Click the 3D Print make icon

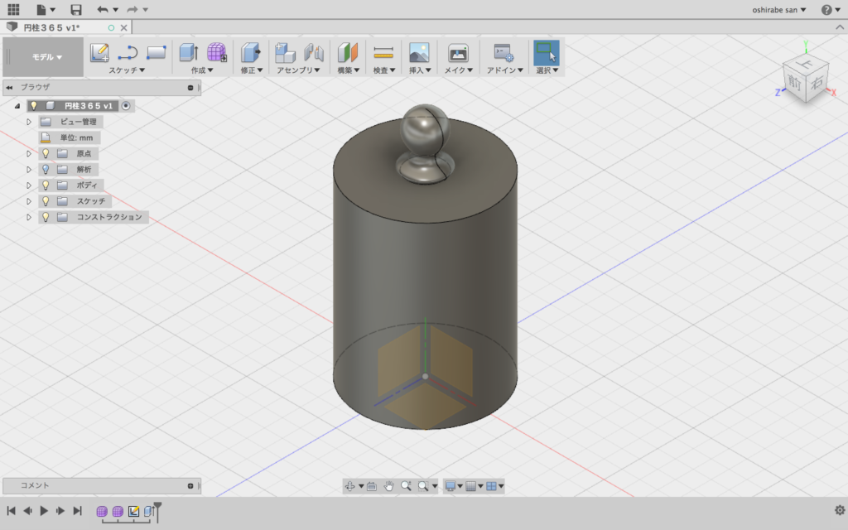(x=458, y=52)
